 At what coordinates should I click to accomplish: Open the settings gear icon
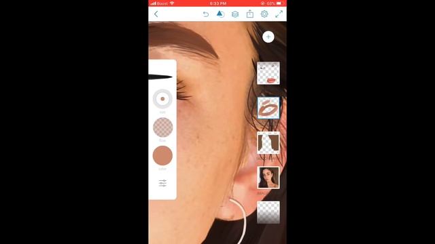tap(264, 14)
